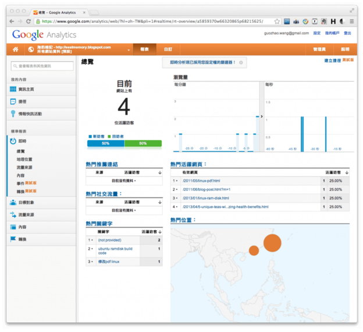Open the 報表 reporting tab
363x332 pixels.
click(144, 49)
